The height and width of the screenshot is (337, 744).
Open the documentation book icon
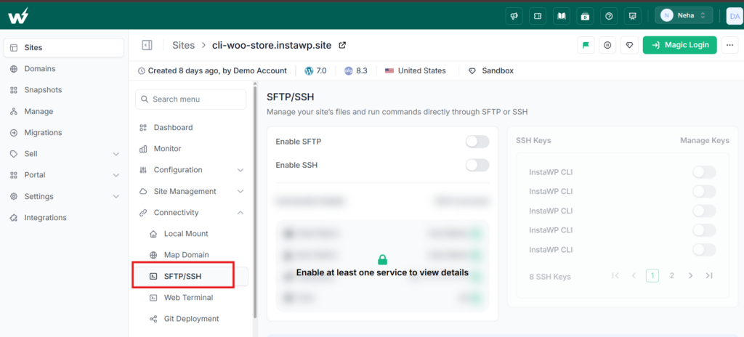(562, 16)
